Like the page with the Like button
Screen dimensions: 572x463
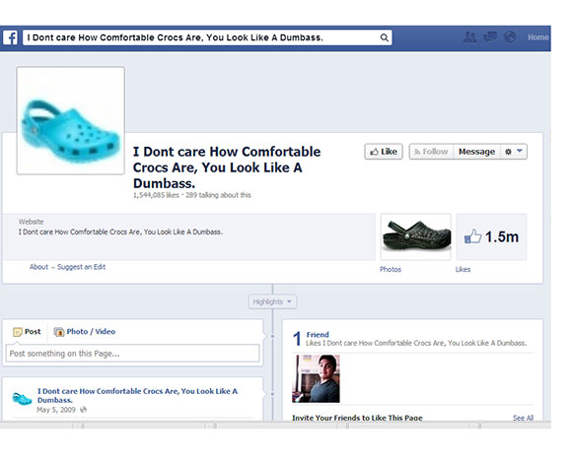384,152
